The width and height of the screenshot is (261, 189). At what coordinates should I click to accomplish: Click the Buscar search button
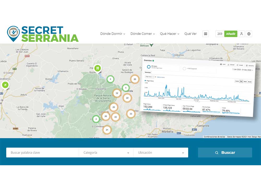225,153
